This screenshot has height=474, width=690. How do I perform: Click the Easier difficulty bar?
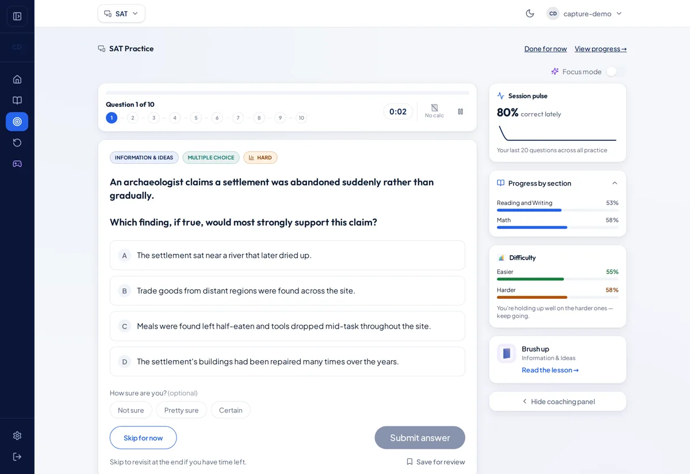tap(558, 279)
